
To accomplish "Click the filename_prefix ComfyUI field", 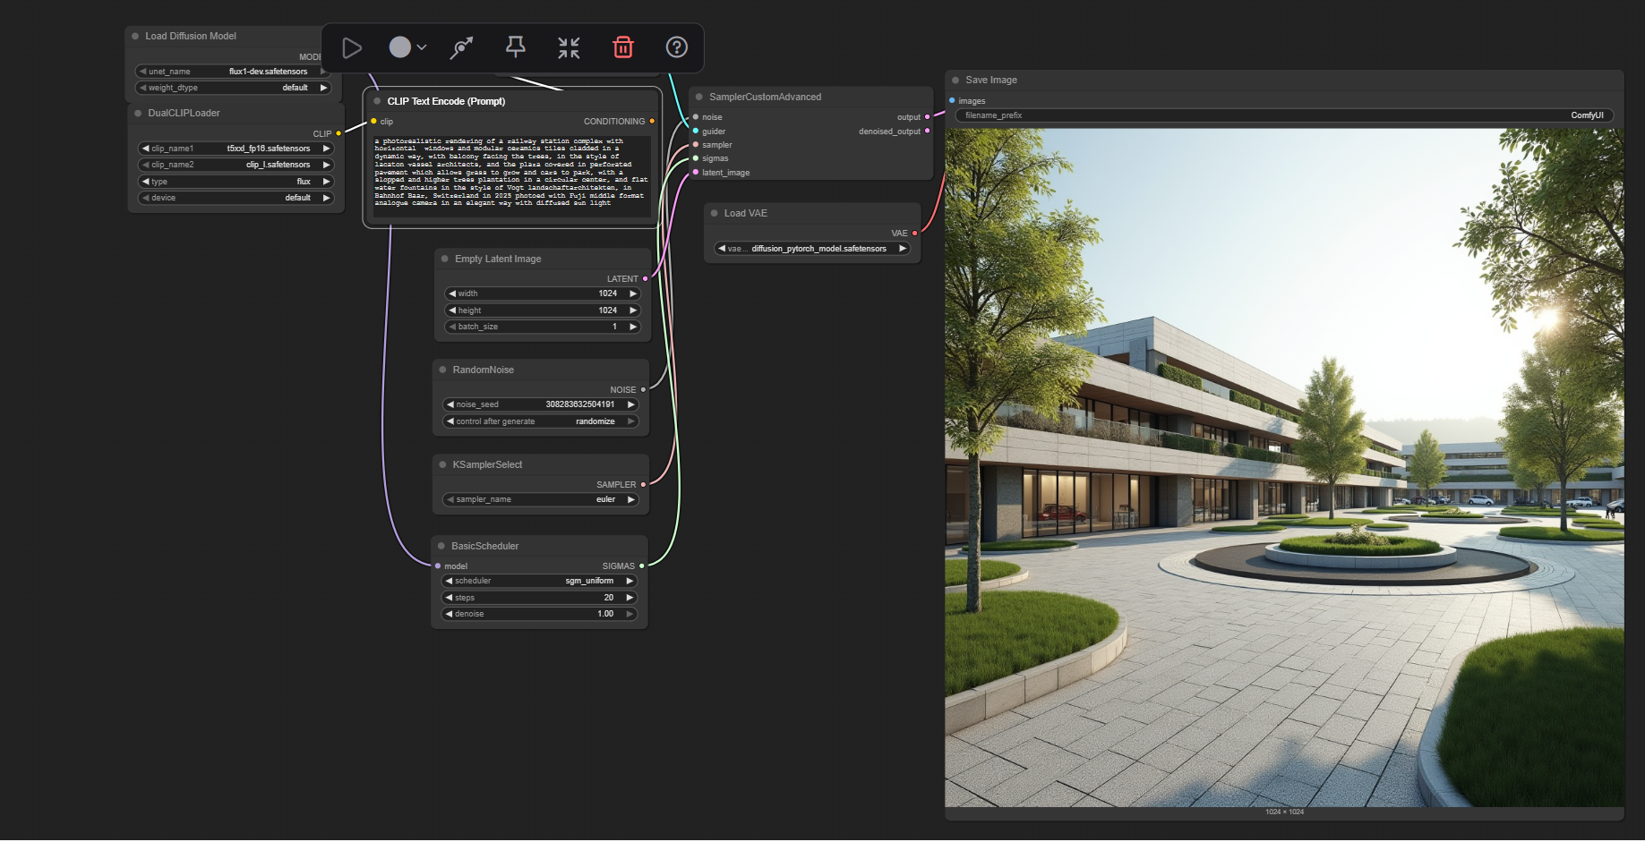I will (1284, 115).
